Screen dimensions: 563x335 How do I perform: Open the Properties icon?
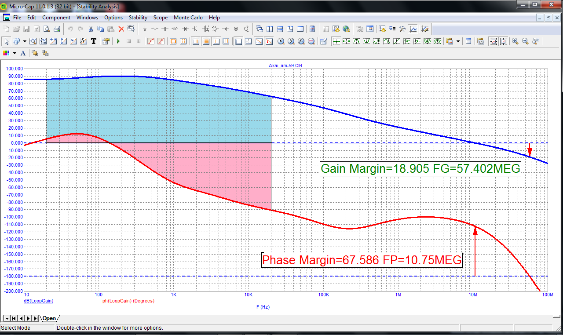click(106, 41)
